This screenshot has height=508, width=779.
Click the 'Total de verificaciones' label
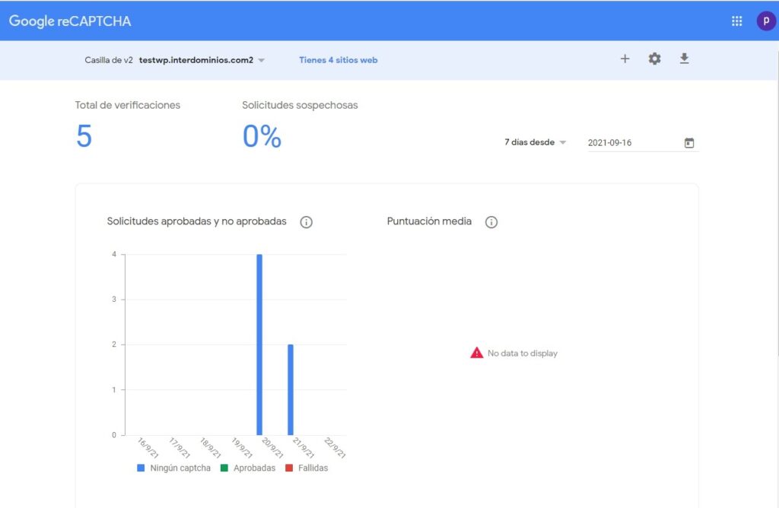click(x=128, y=105)
